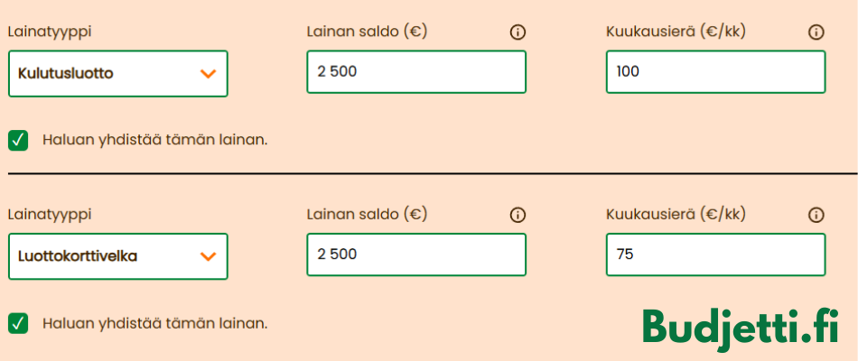Click the "Kuukausierä (€/kk)" label above the 75 field
The height and width of the screenshot is (361, 858).
(x=676, y=215)
